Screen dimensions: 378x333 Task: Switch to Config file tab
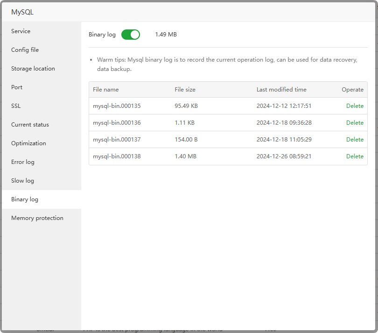click(25, 50)
